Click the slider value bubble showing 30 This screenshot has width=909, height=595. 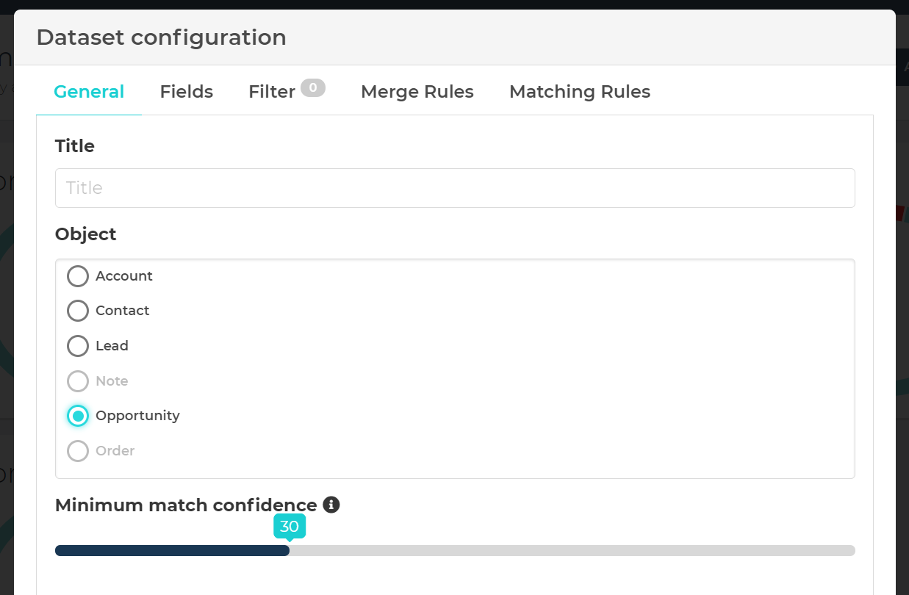coord(290,527)
